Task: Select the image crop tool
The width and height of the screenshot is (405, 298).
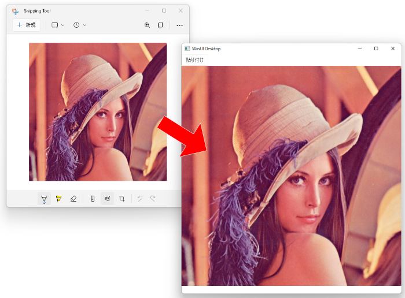Action: 122,199
